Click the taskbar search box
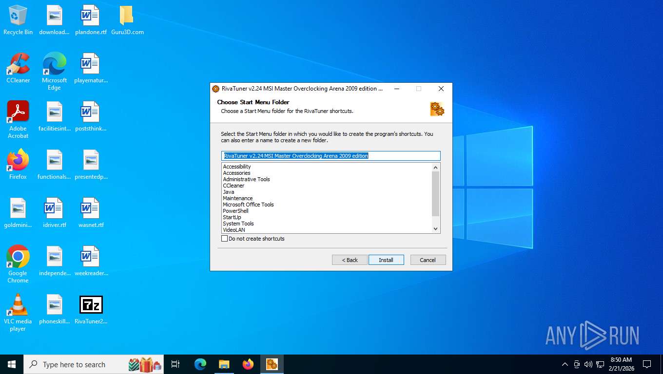Image resolution: width=663 pixels, height=374 pixels. click(x=94, y=364)
